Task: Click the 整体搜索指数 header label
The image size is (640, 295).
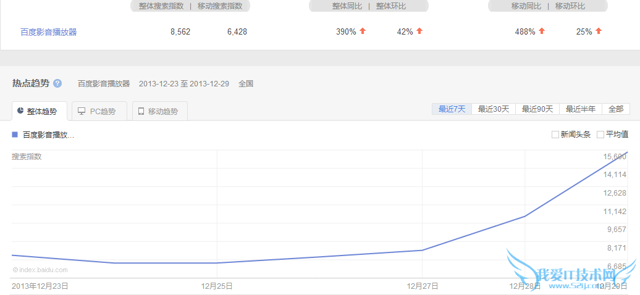Action: coord(161,6)
